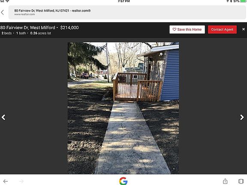
Task: Tap the www.realtor.com URL text
Action: click(x=24, y=14)
